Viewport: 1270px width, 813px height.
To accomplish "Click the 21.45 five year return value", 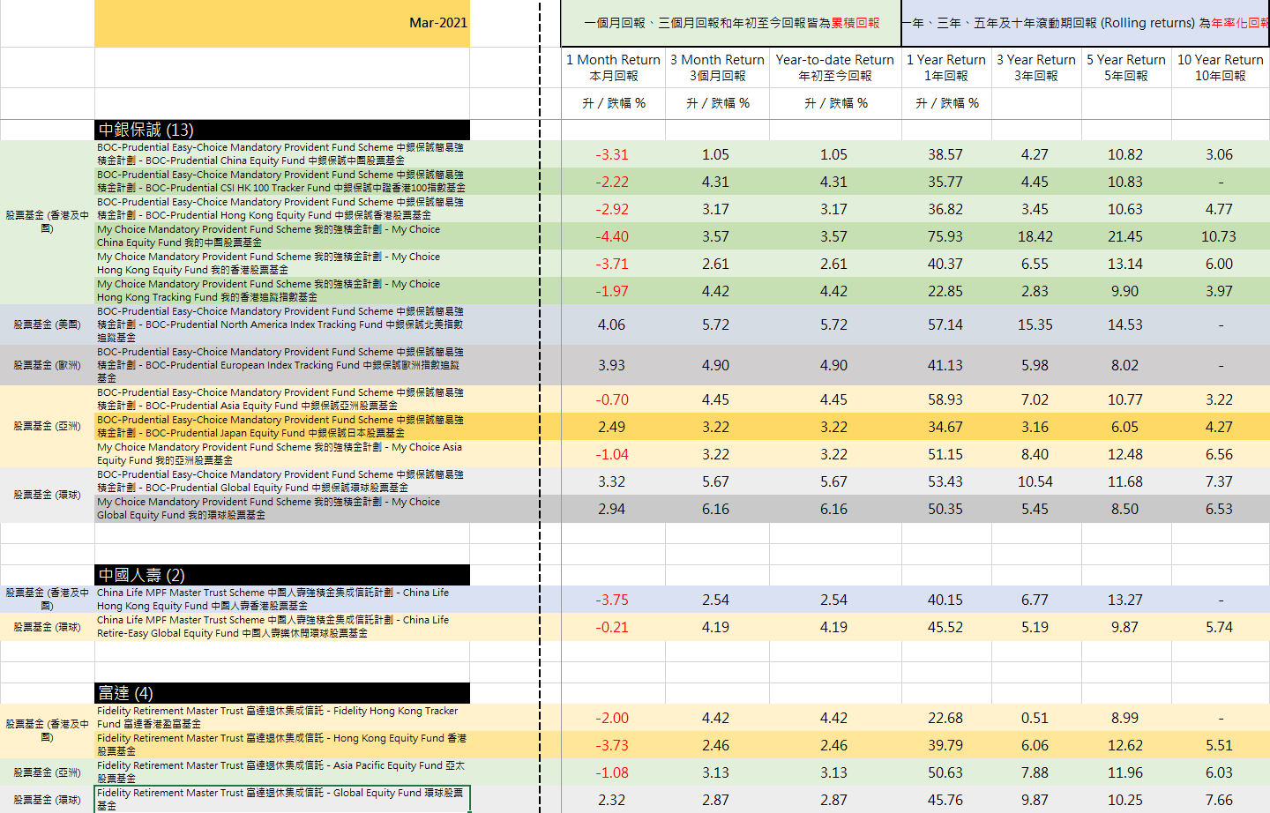I will (x=1125, y=236).
